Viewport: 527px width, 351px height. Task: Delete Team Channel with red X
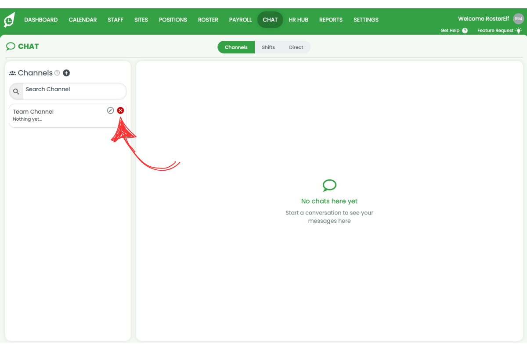120,111
